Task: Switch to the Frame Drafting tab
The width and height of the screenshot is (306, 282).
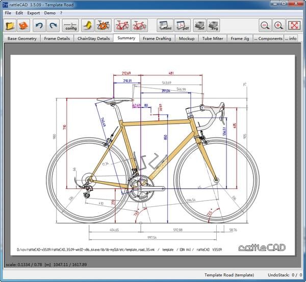Action: click(x=157, y=38)
